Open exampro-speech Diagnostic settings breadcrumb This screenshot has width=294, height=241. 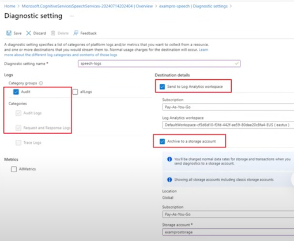(x=193, y=6)
